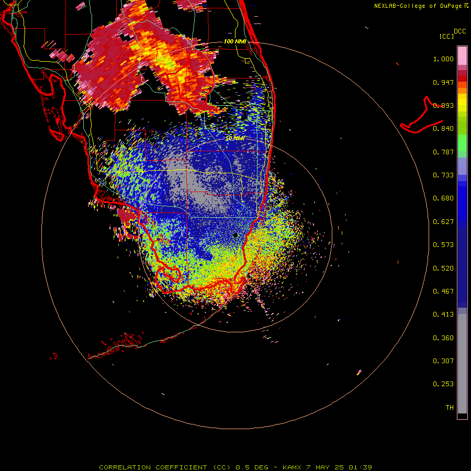The height and width of the screenshot is (471, 471).
Task: Select the 0.573 legend value
Action: (x=443, y=245)
